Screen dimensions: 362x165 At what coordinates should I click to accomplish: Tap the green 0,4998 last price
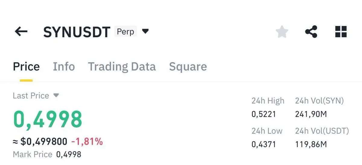tap(48, 120)
